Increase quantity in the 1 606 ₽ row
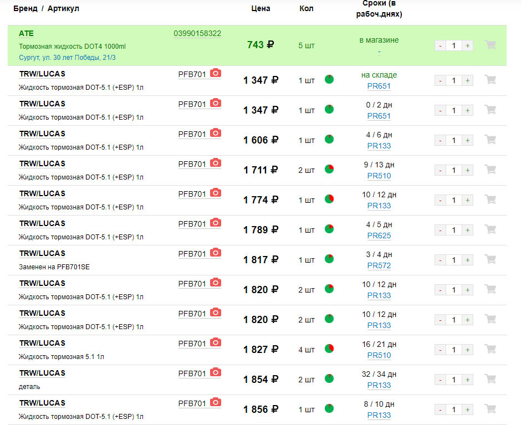 point(467,140)
